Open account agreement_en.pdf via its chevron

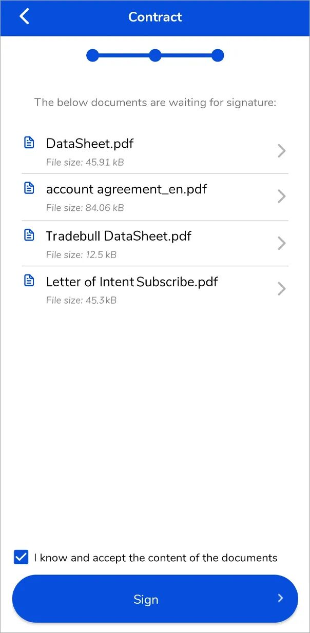[281, 196]
